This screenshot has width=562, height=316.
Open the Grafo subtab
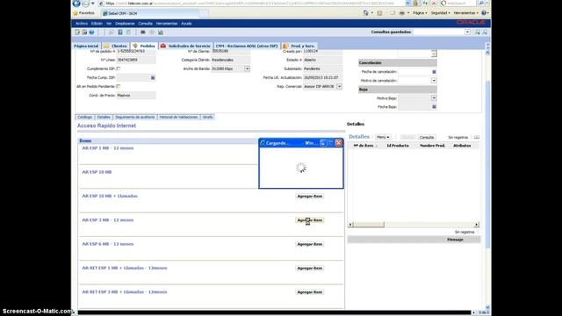(x=207, y=117)
